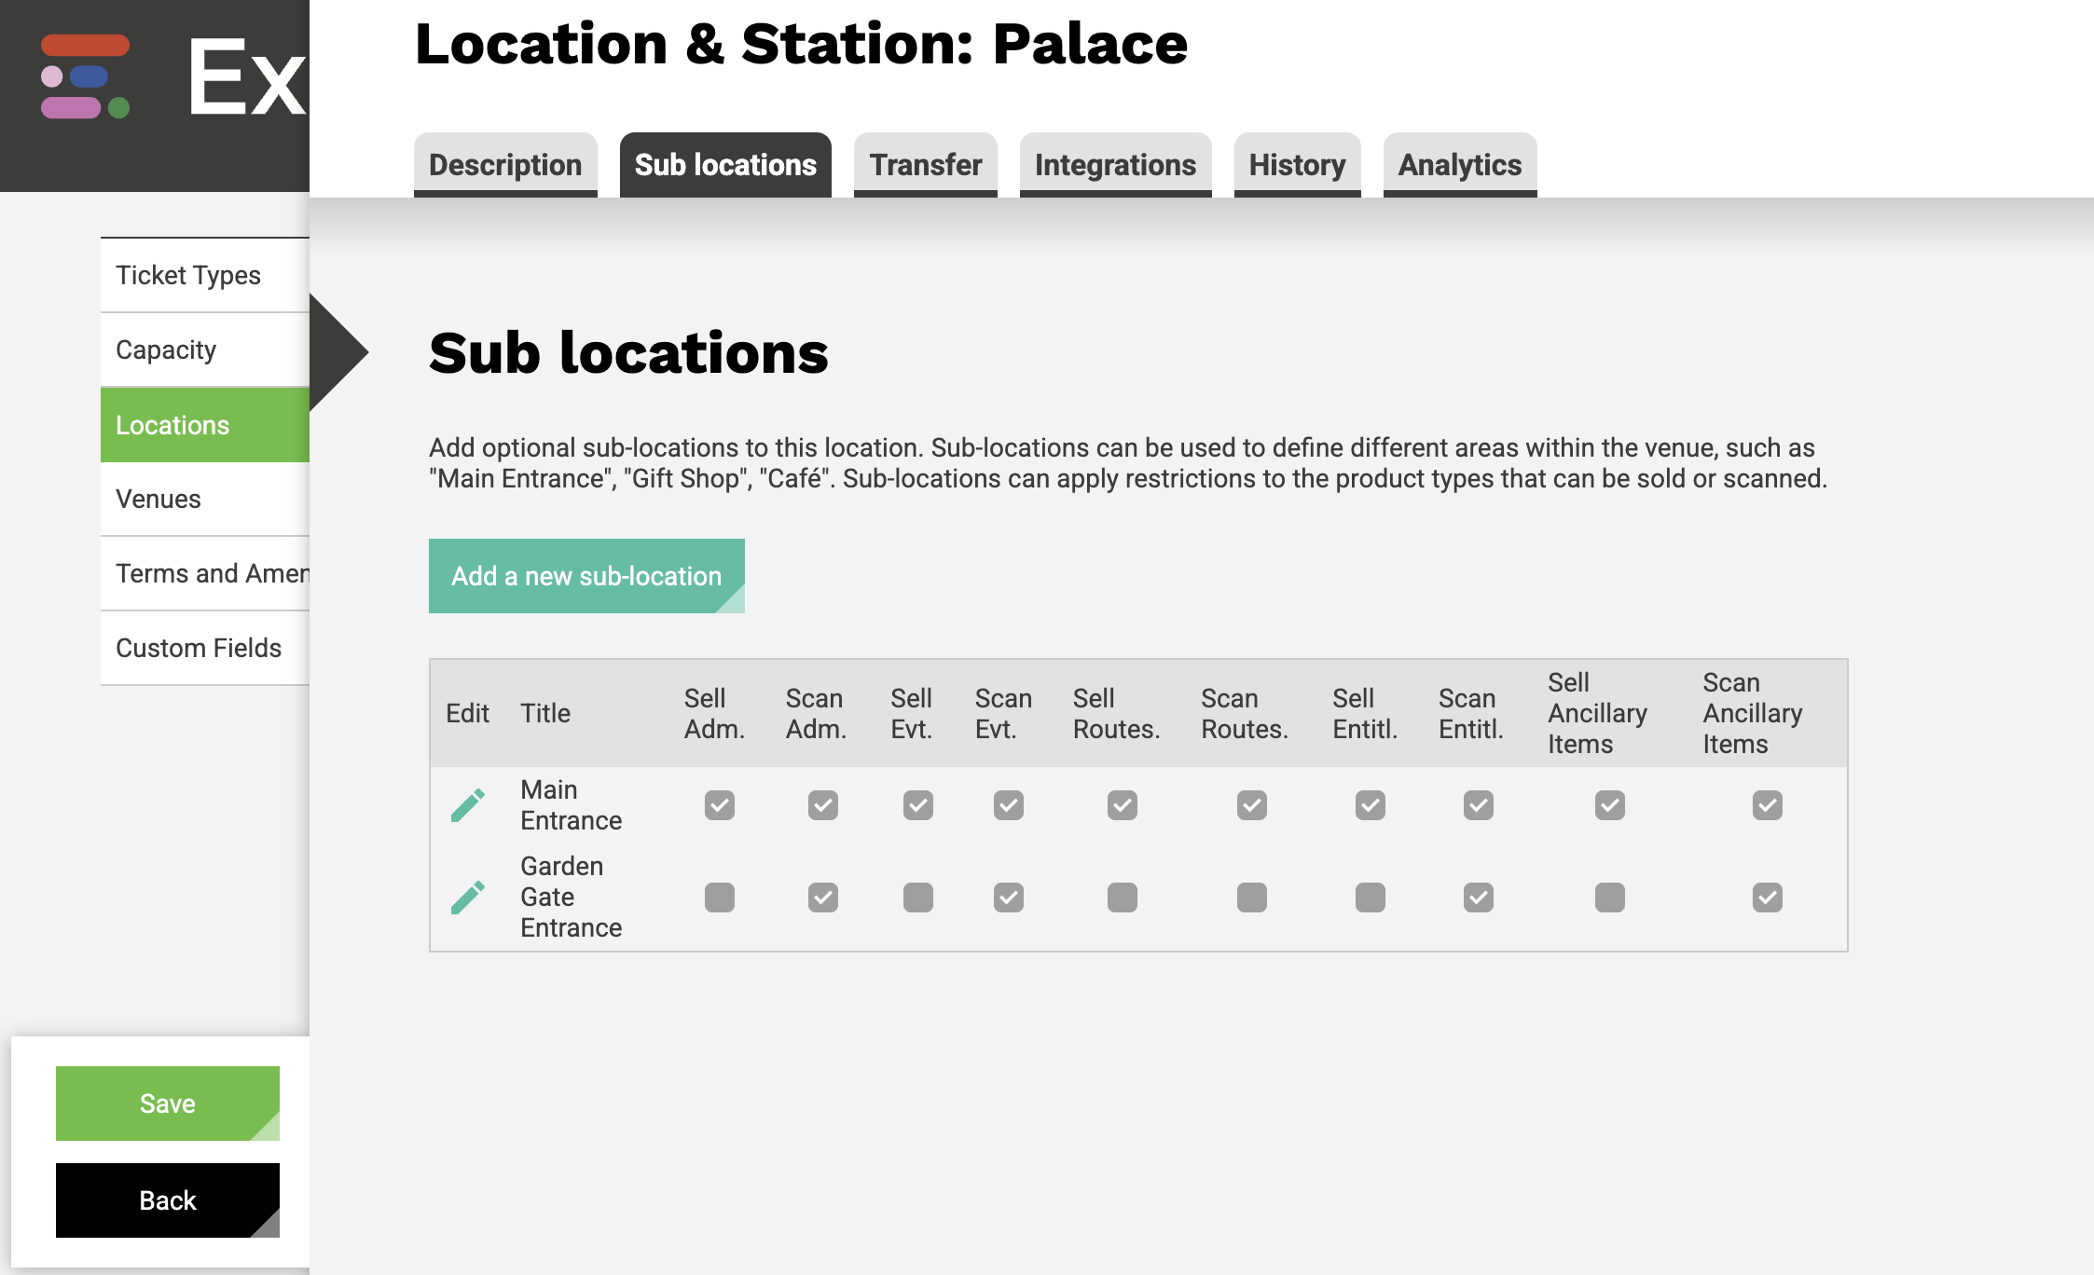Toggle Scan Adm. for Main Entrance
Viewport: 2094px width, 1275px height.
coord(823,805)
